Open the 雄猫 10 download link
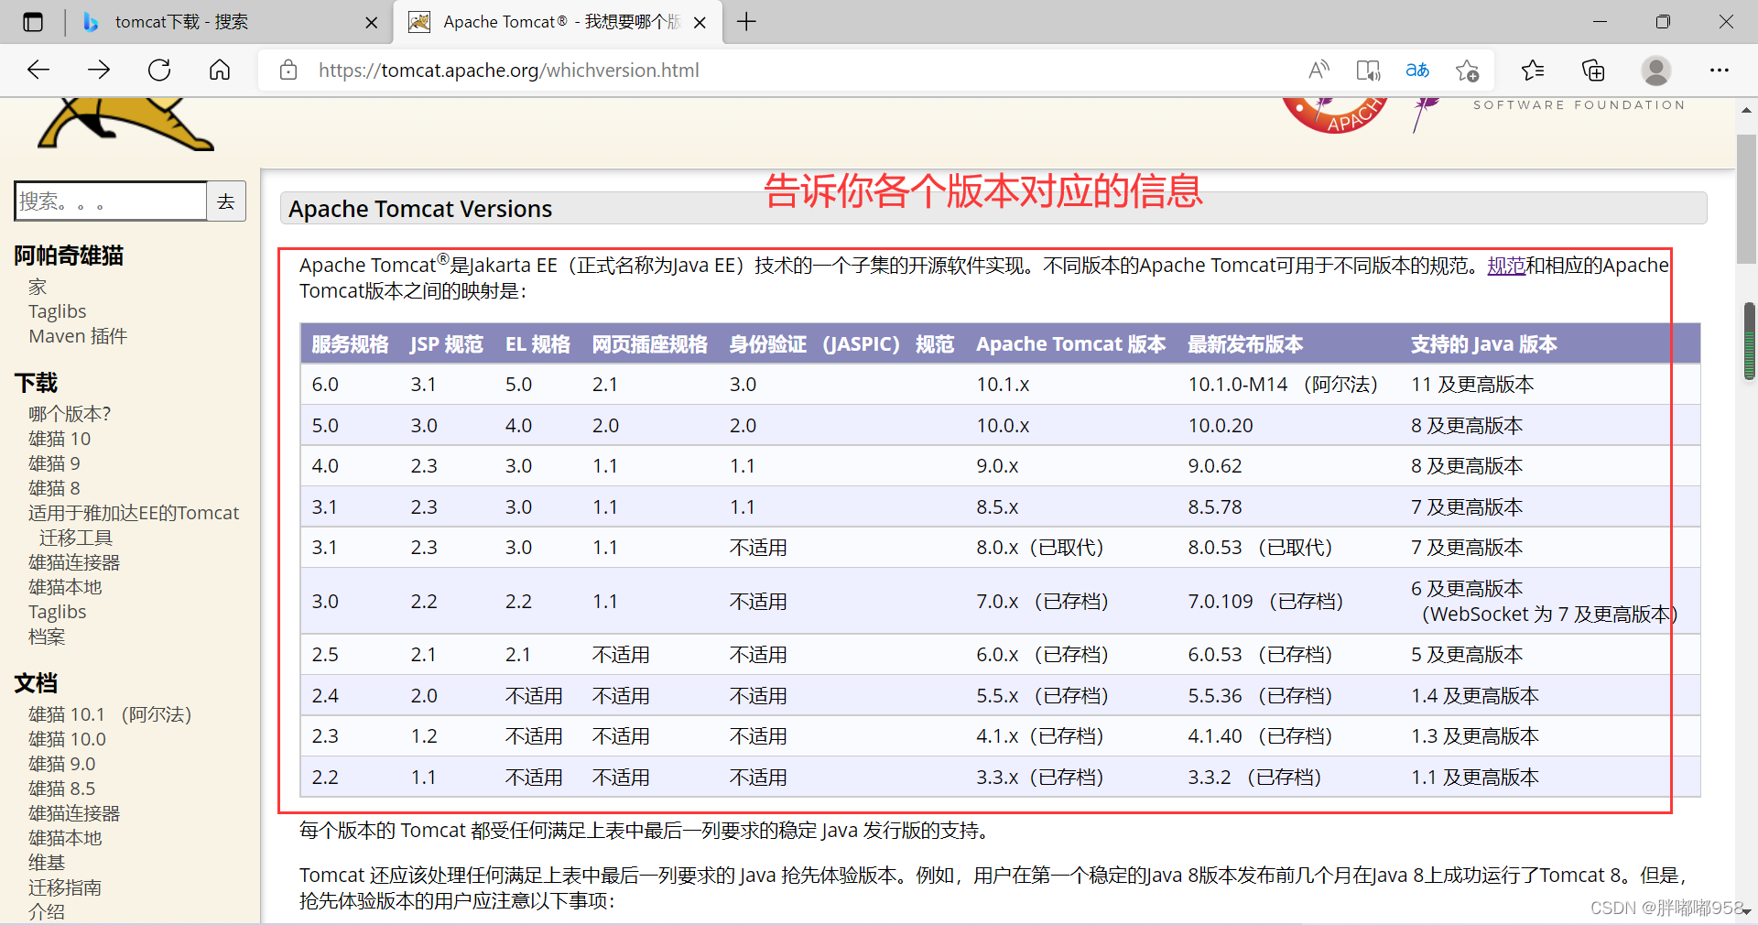The width and height of the screenshot is (1758, 925). pos(60,439)
